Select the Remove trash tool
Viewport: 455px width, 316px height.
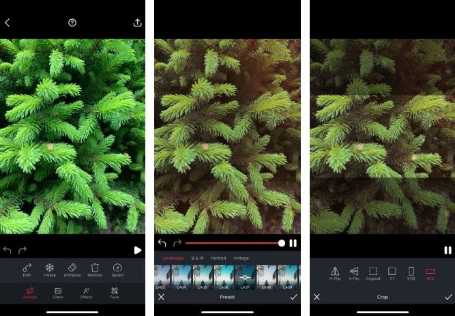(x=95, y=270)
